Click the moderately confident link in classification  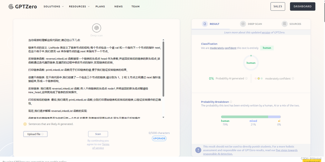tap(223, 48)
